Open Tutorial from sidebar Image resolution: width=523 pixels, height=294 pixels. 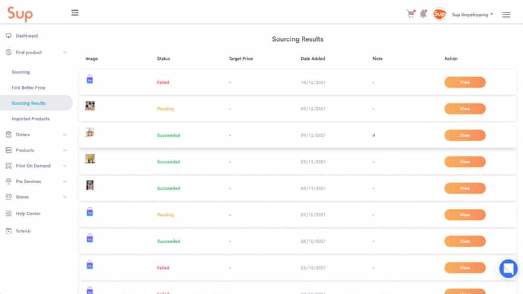point(23,231)
